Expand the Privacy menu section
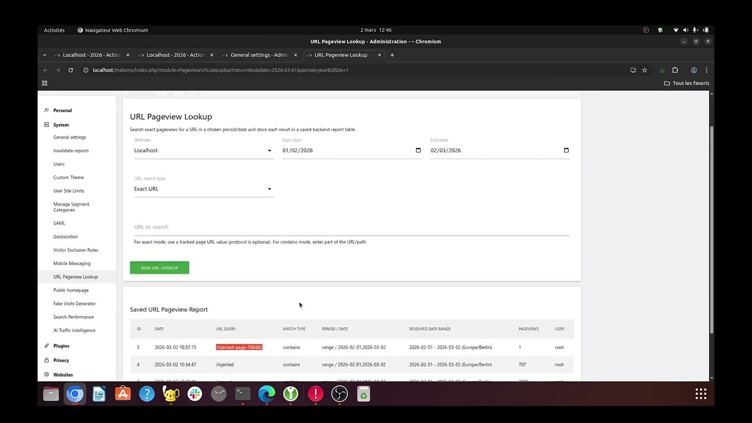The width and height of the screenshot is (752, 423). (x=61, y=361)
